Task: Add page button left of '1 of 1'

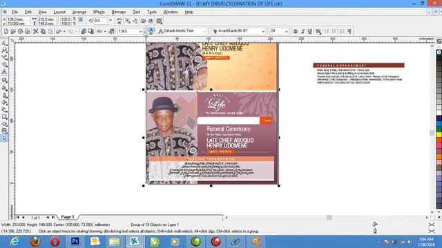Action: (x=23, y=218)
